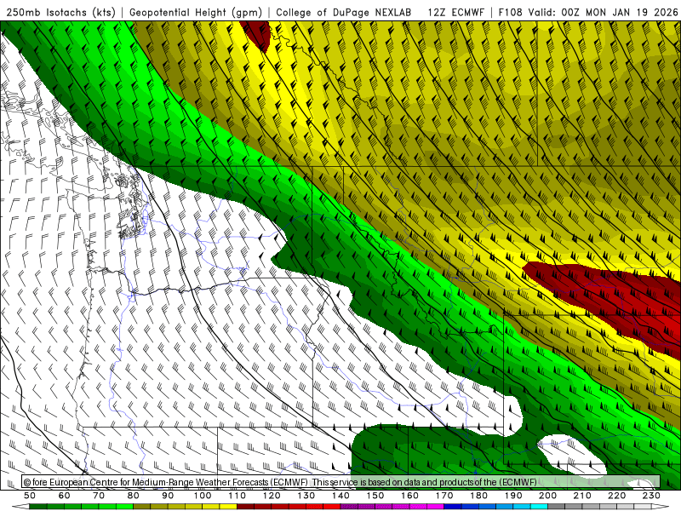Click the '50' label on the color scale
Image resolution: width=681 pixels, height=511 pixels.
coord(30,496)
